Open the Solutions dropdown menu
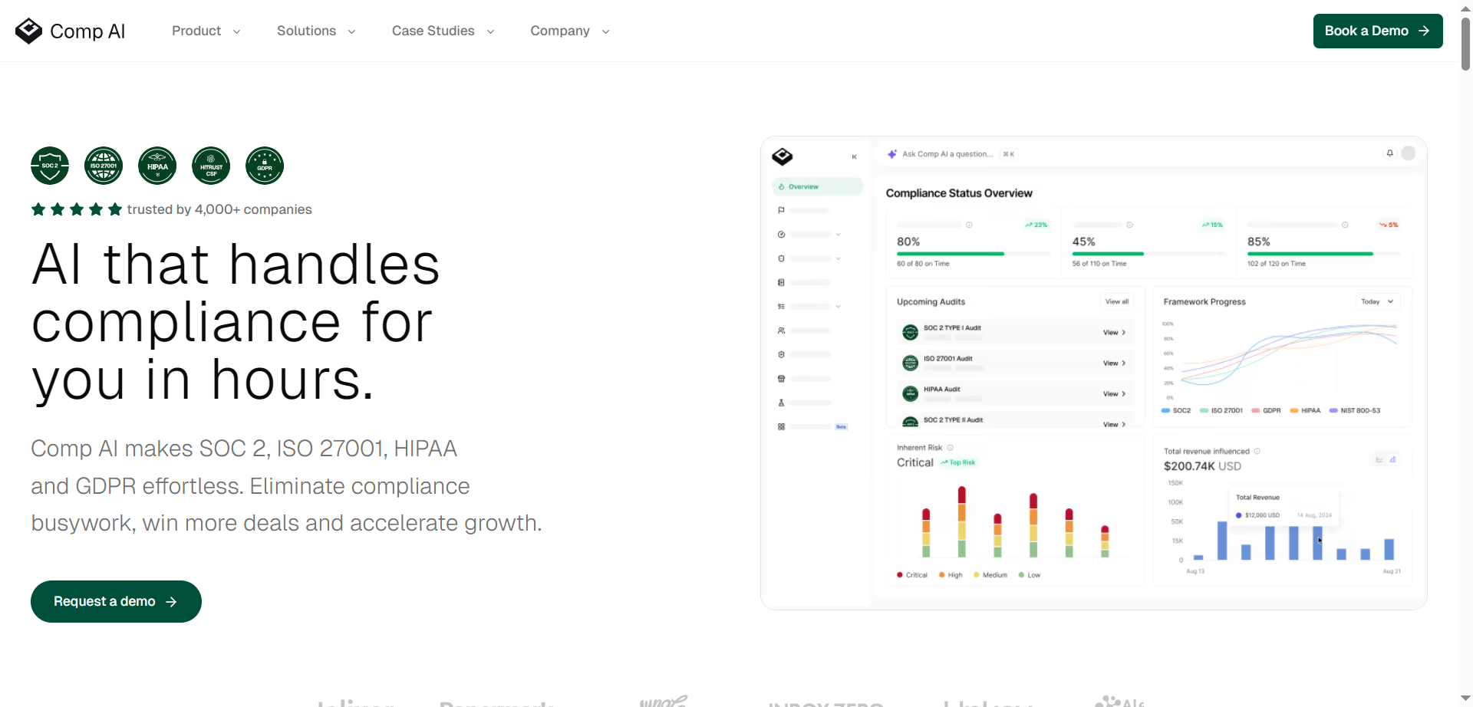The height and width of the screenshot is (707, 1473). click(x=316, y=31)
